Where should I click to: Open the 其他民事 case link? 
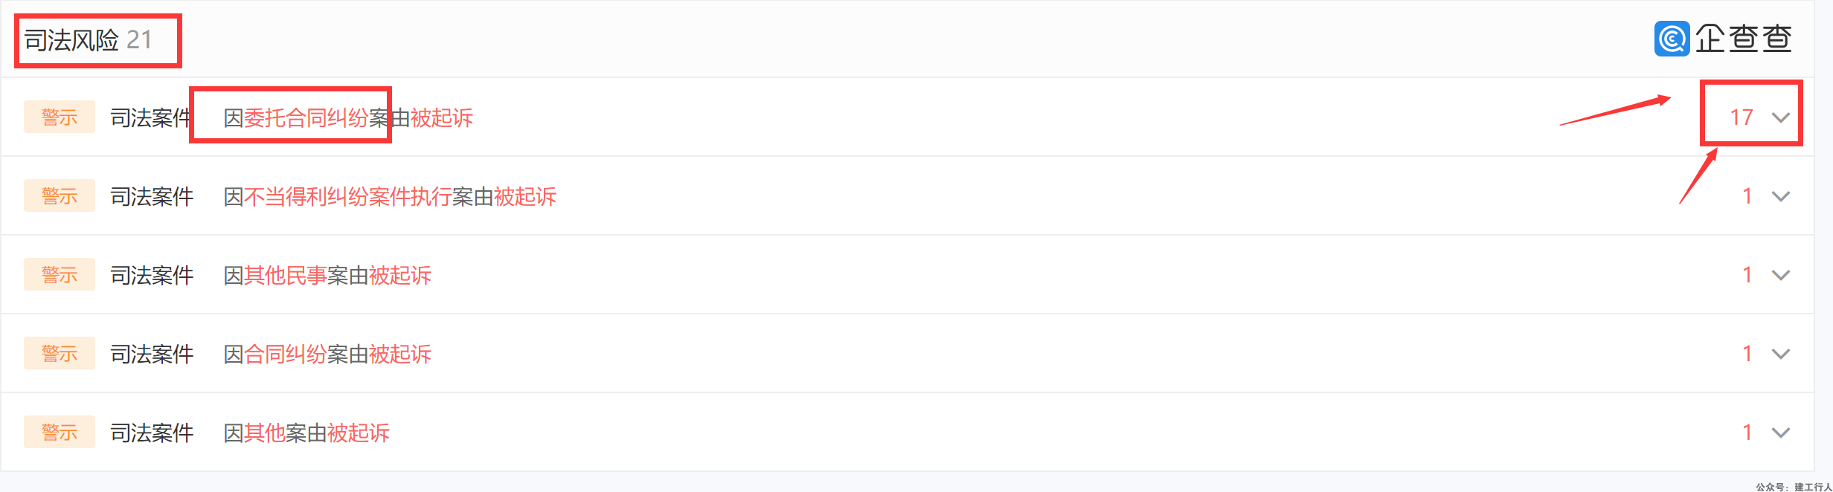coord(286,275)
